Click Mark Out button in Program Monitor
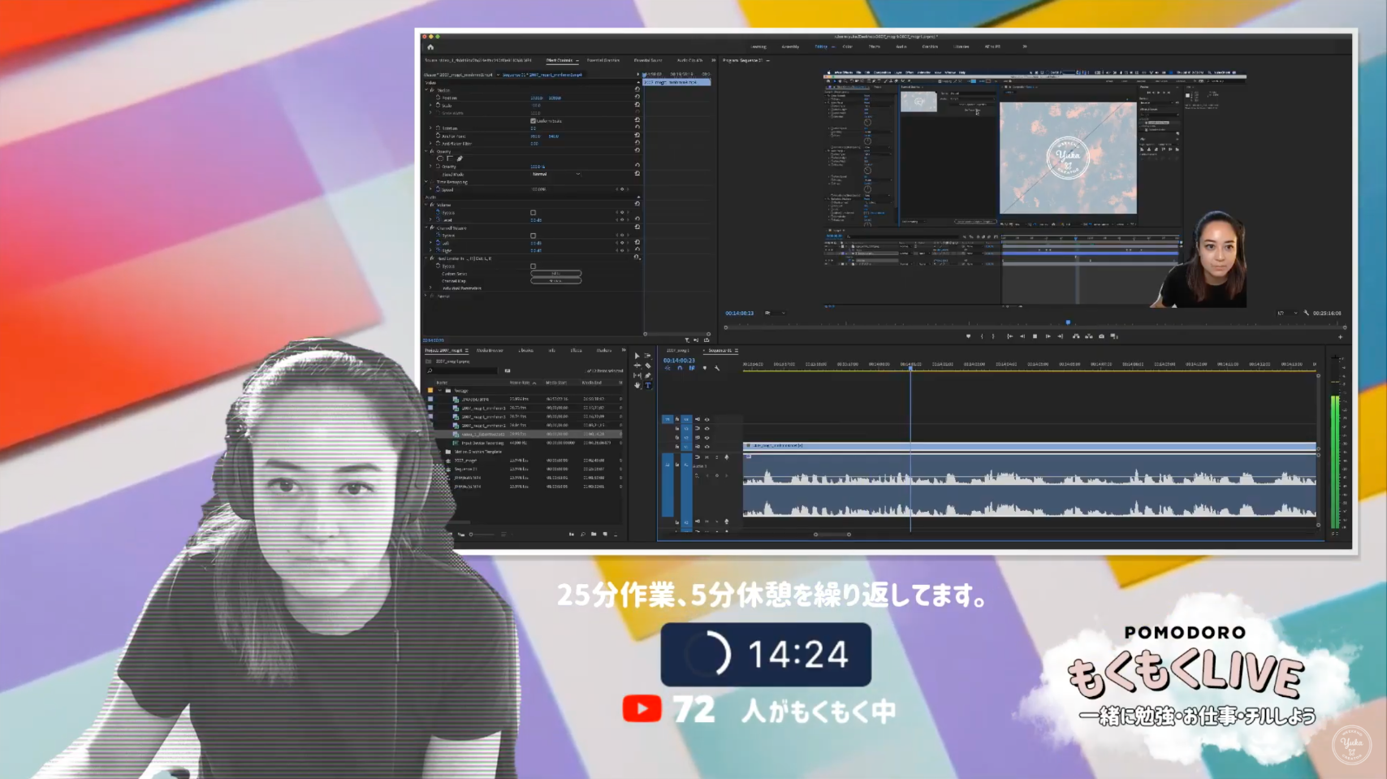Viewport: 1387px width, 779px height. click(993, 336)
